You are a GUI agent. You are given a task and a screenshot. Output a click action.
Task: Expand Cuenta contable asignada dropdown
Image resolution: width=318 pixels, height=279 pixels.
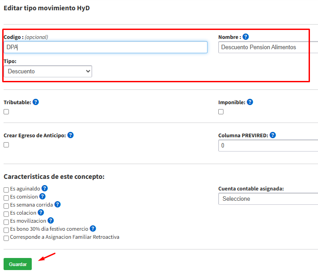click(268, 199)
